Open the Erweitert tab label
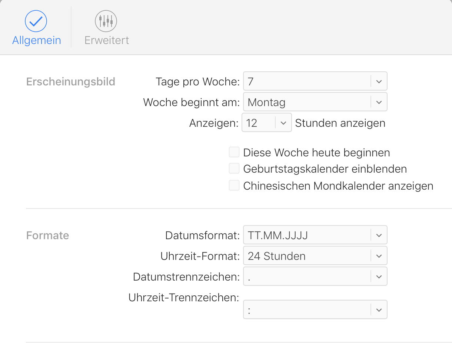452x346 pixels. (107, 40)
